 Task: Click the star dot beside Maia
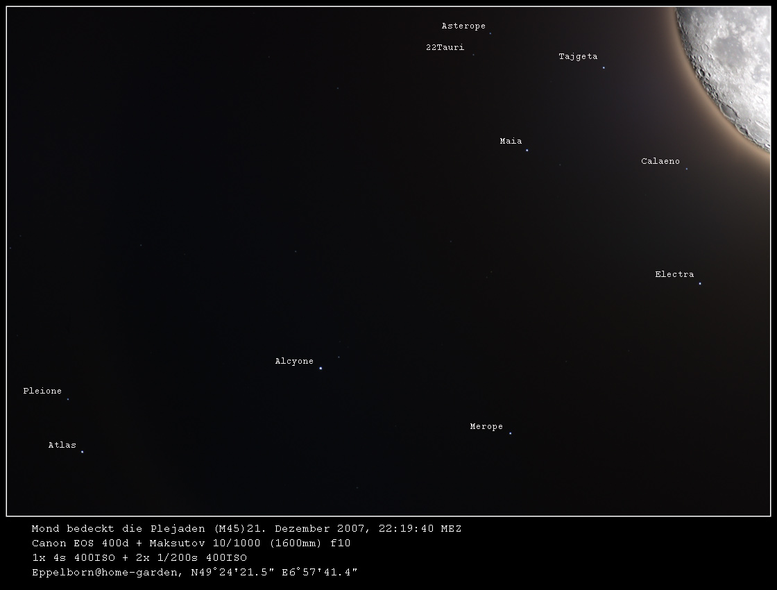coord(527,150)
